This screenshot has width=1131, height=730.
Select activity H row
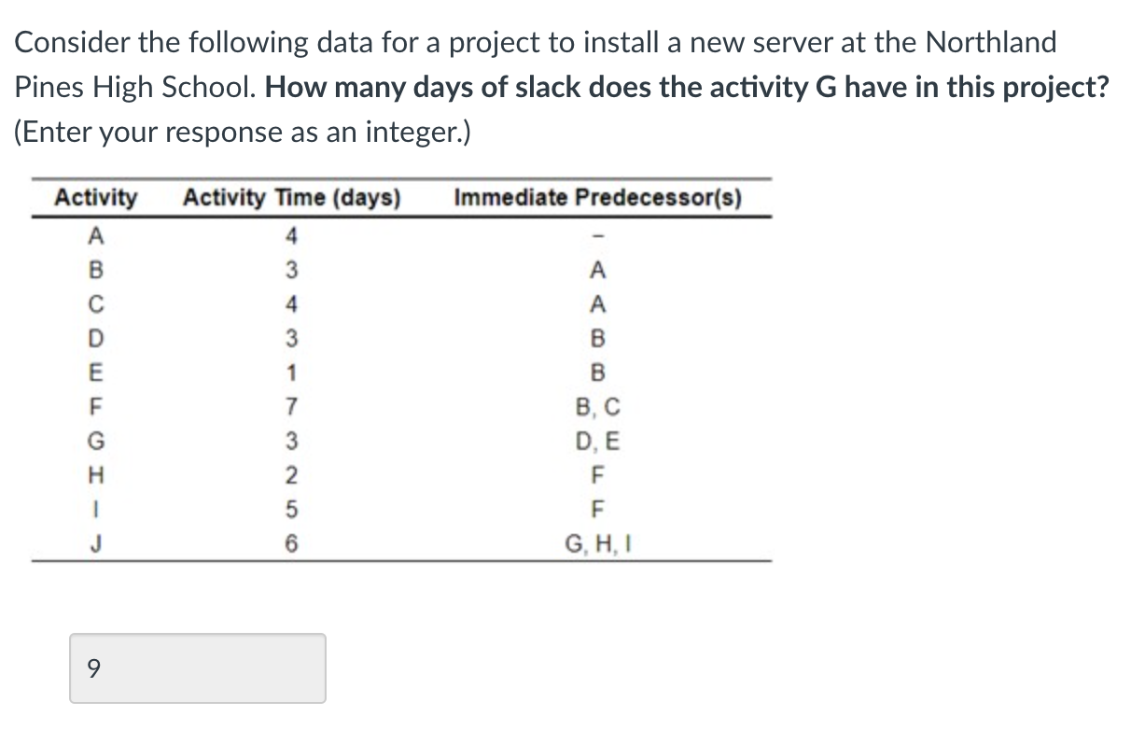pos(95,472)
